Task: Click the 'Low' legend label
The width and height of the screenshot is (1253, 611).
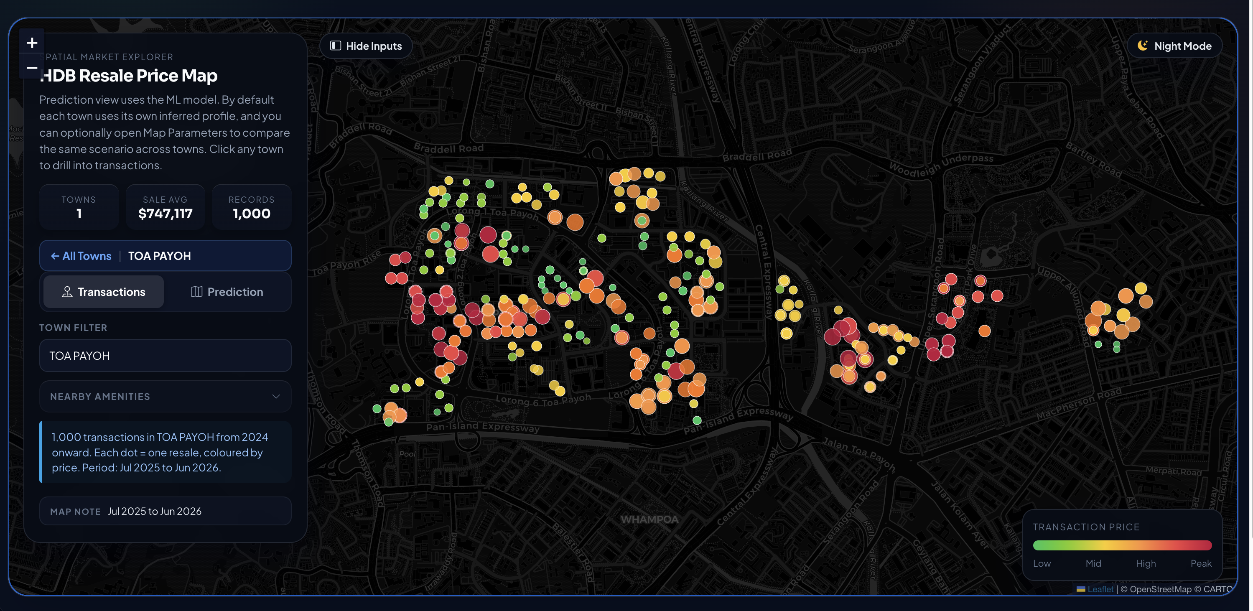Action: pos(1042,563)
